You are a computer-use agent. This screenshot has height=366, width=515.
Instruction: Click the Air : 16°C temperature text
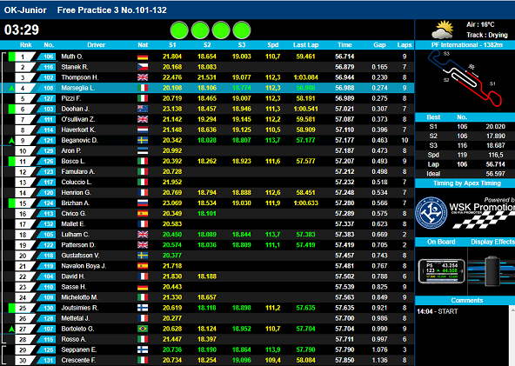tap(480, 24)
